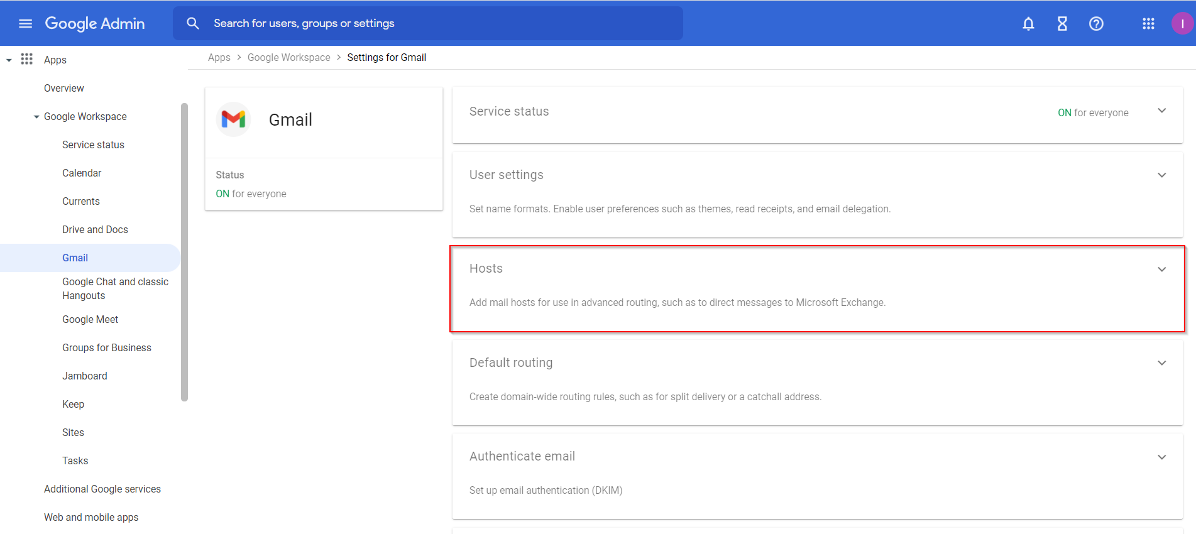Screen dimensions: 1196x534
Task: Open the hamburger main menu
Action: [x=25, y=24]
